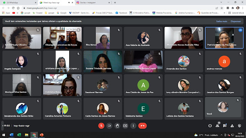Show hidden system tray icons chevron
Viewport: 246px width, 138px height.
pyautogui.click(x=221, y=135)
